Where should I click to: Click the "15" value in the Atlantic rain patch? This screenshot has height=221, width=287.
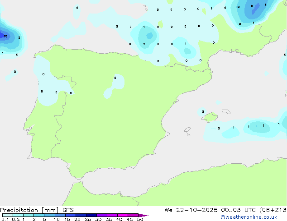6,36
